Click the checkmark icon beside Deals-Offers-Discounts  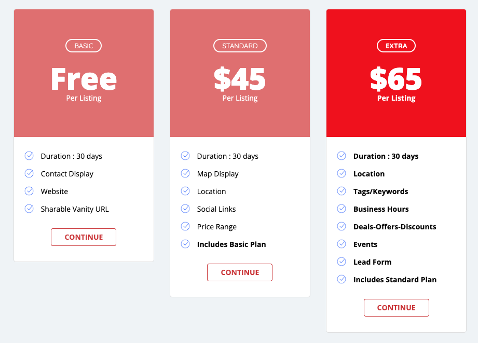click(342, 226)
